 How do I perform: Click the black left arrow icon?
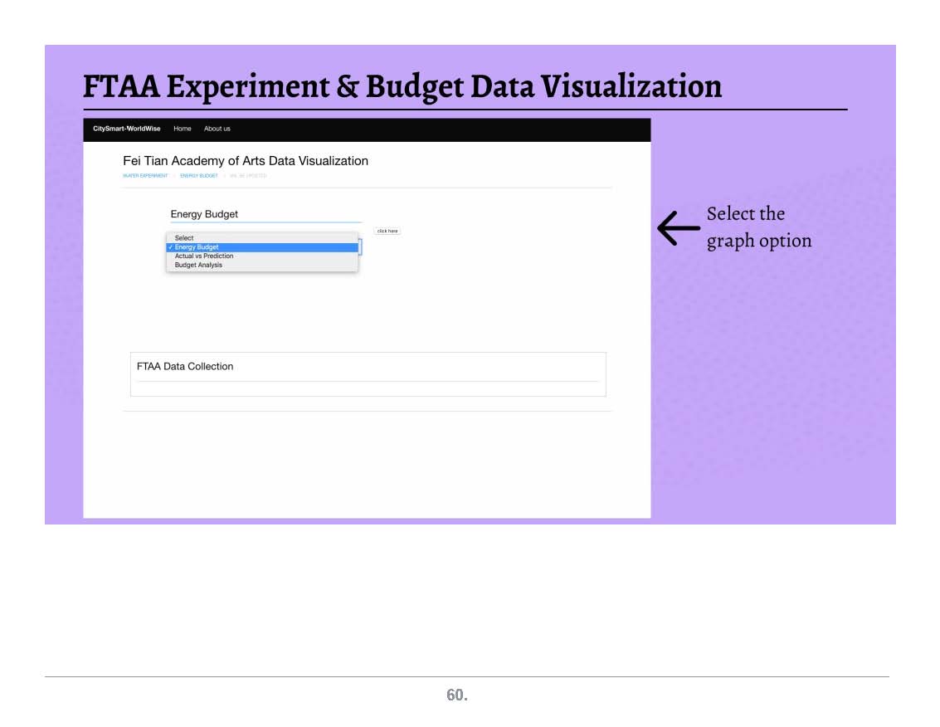coord(678,227)
